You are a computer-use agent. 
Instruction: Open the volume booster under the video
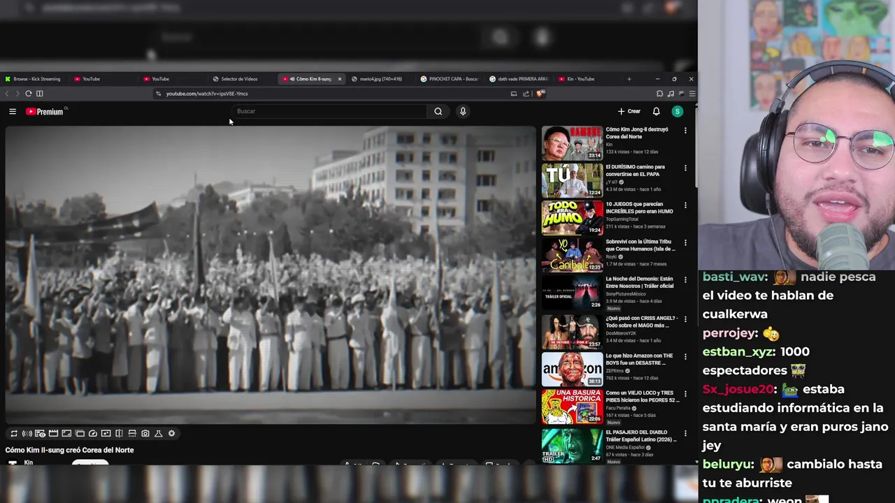coord(27,433)
